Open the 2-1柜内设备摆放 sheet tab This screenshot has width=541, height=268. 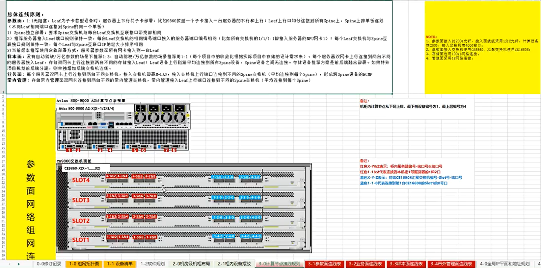[234, 264]
